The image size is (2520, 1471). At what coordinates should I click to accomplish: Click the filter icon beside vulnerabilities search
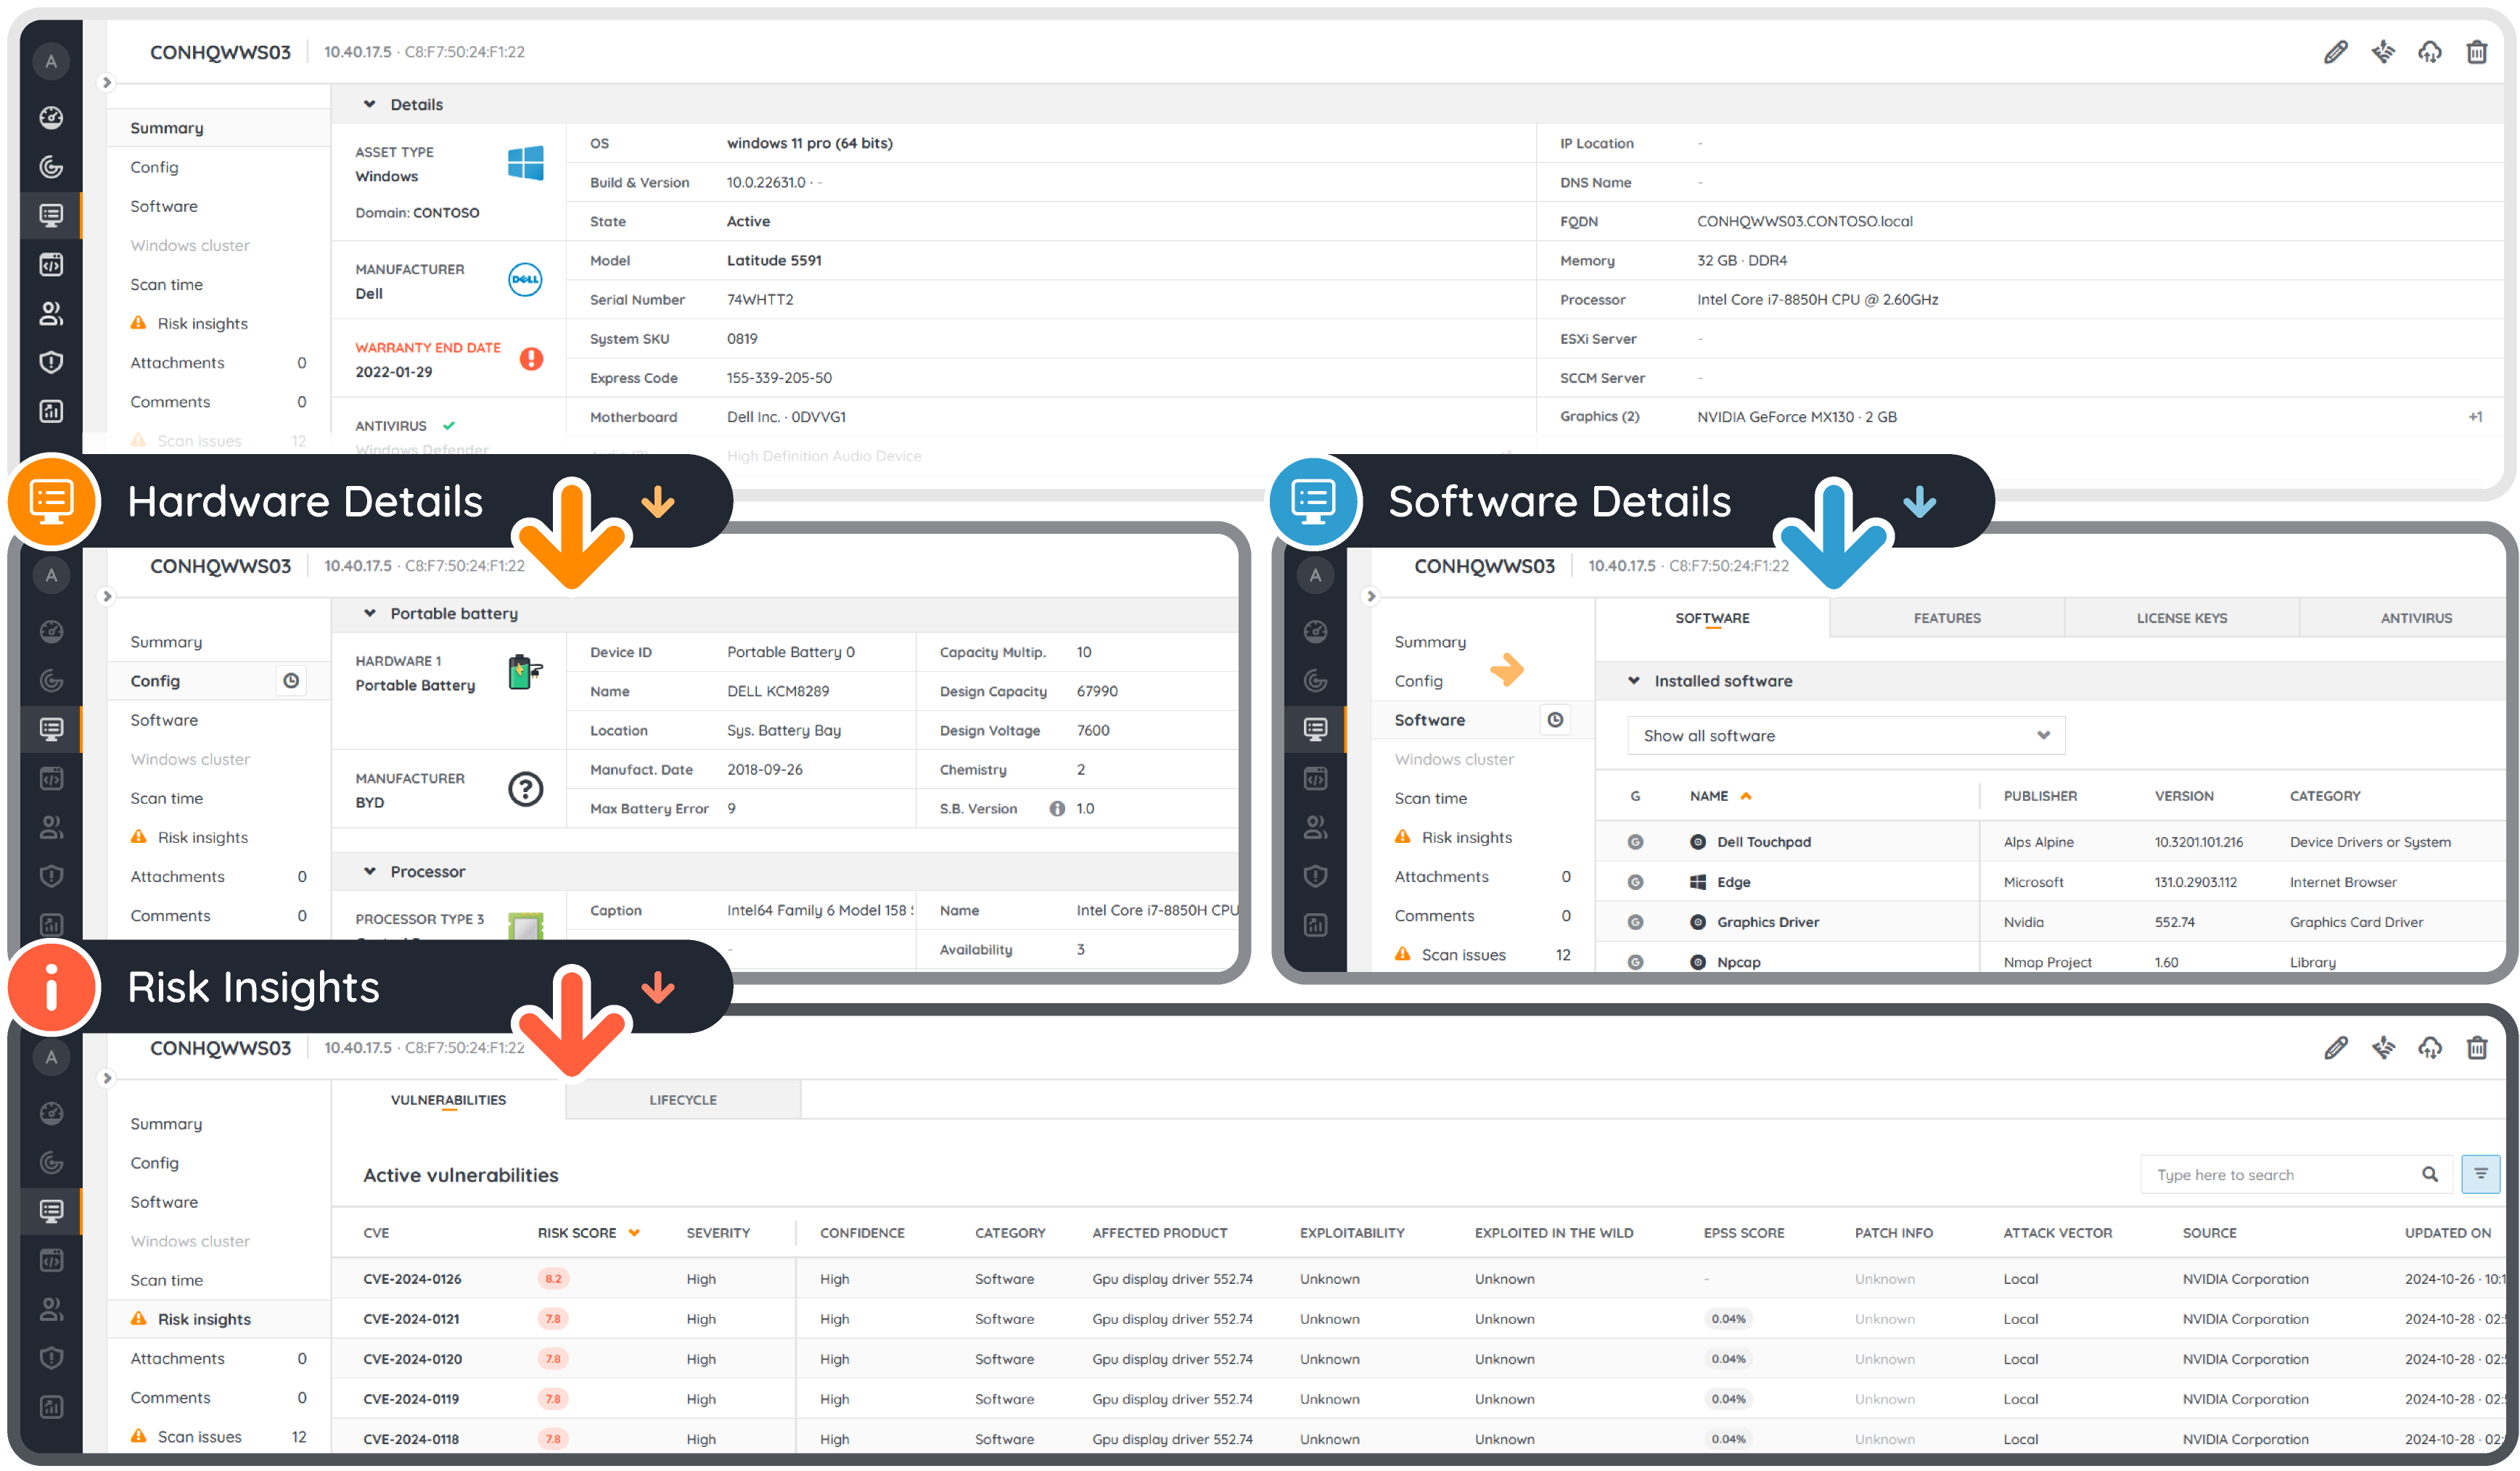(2480, 1174)
